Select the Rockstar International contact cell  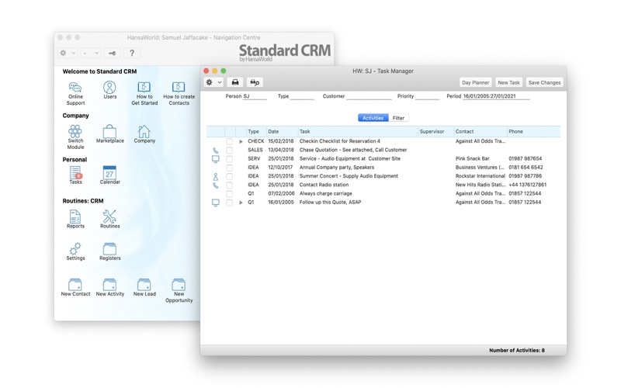pos(480,176)
